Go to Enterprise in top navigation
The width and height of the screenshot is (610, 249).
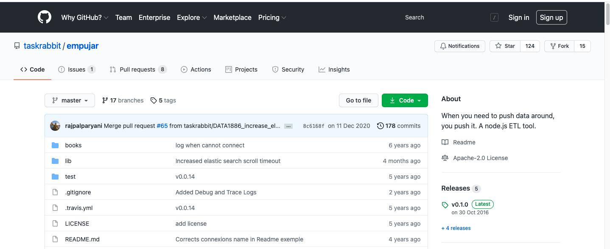coord(154,17)
